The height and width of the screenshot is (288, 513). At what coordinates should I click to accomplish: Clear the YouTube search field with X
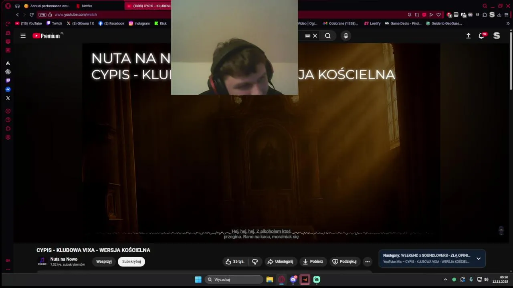point(315,36)
